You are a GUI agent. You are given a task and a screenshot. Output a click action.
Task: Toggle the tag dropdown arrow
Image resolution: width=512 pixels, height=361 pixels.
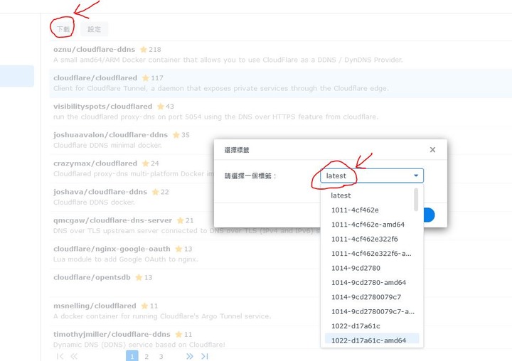pos(416,176)
